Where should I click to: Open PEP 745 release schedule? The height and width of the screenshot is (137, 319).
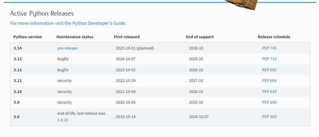(x=269, y=48)
